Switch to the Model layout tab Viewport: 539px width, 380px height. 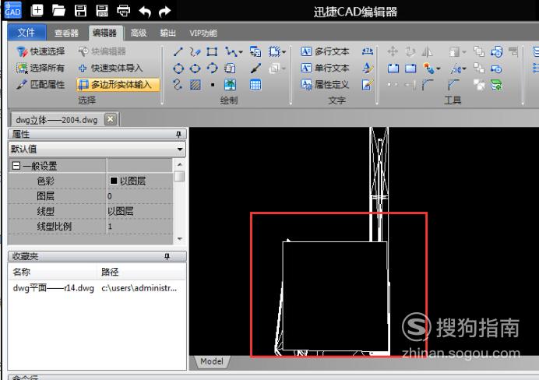[212, 361]
